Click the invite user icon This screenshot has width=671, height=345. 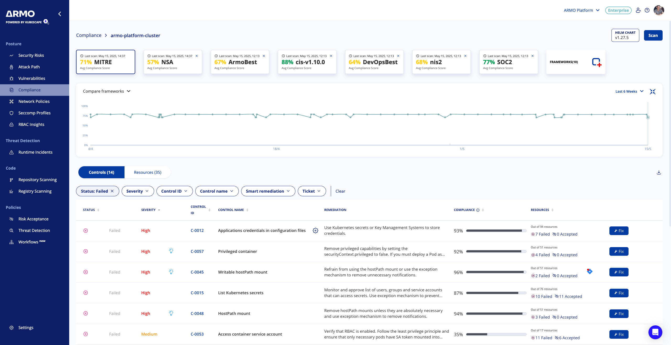pyautogui.click(x=638, y=10)
